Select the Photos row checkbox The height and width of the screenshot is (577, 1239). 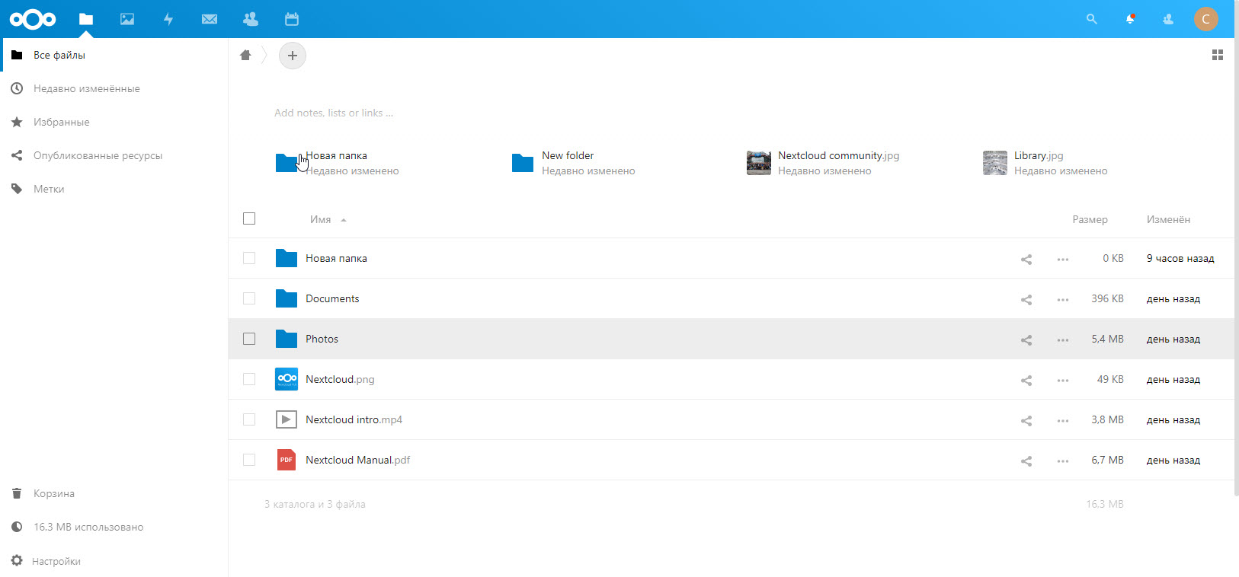[249, 339]
